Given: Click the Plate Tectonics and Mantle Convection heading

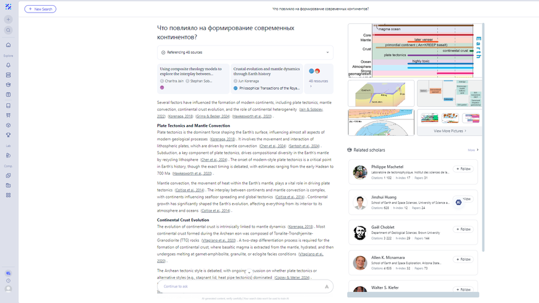Looking at the screenshot, I should click(194, 126).
